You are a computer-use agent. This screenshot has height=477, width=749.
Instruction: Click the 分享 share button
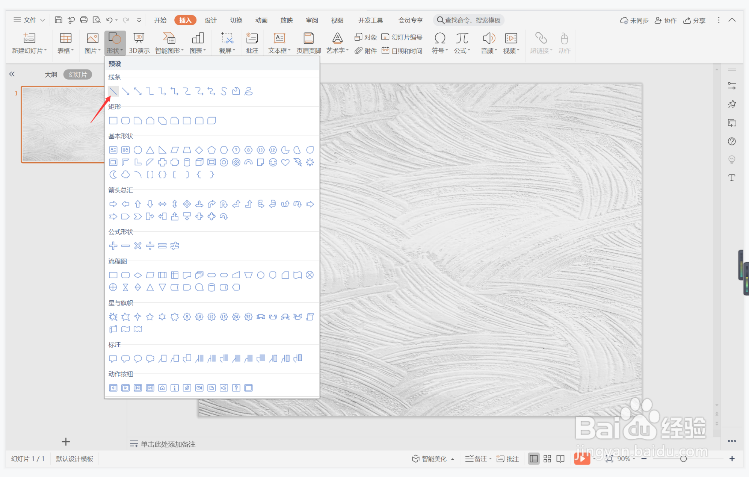click(694, 20)
